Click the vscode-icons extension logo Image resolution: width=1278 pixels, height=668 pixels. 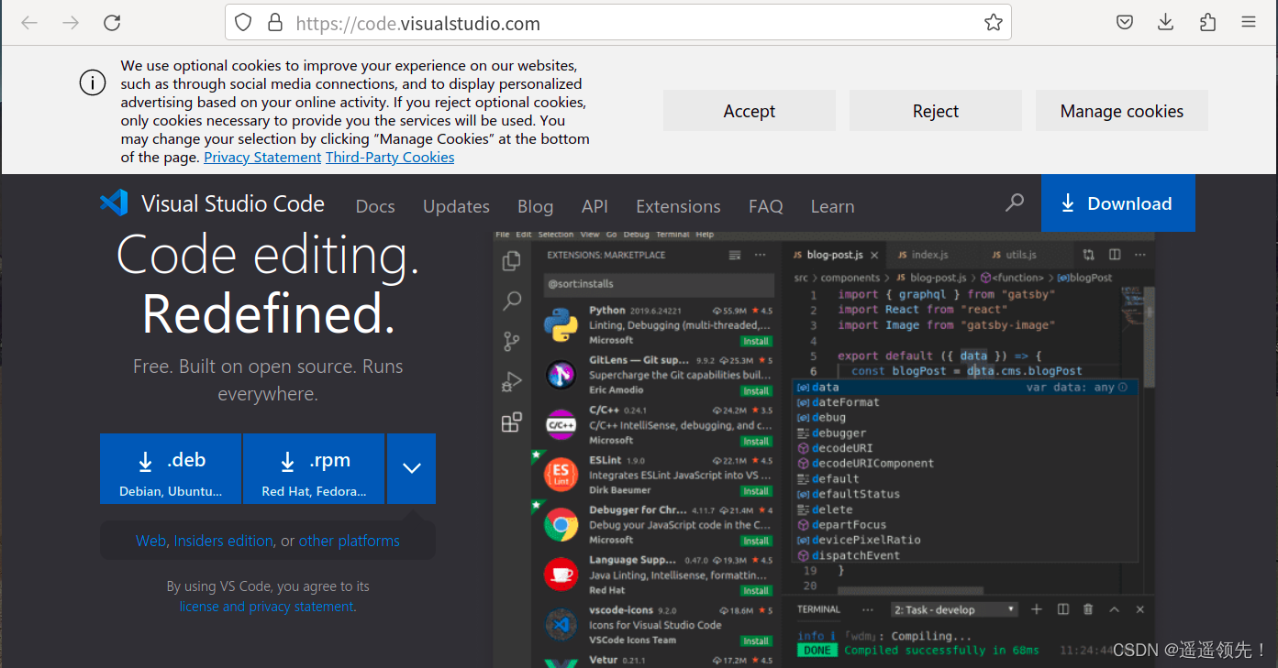pyautogui.click(x=560, y=625)
